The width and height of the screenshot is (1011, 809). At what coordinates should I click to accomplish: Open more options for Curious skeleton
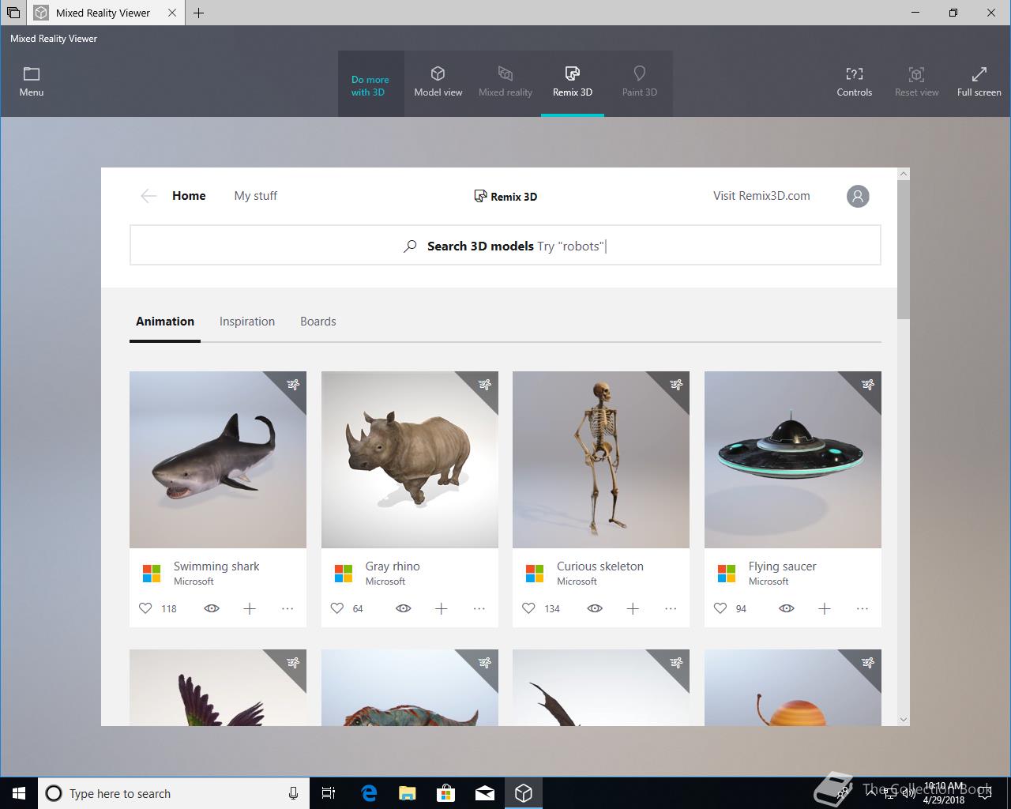click(x=671, y=608)
